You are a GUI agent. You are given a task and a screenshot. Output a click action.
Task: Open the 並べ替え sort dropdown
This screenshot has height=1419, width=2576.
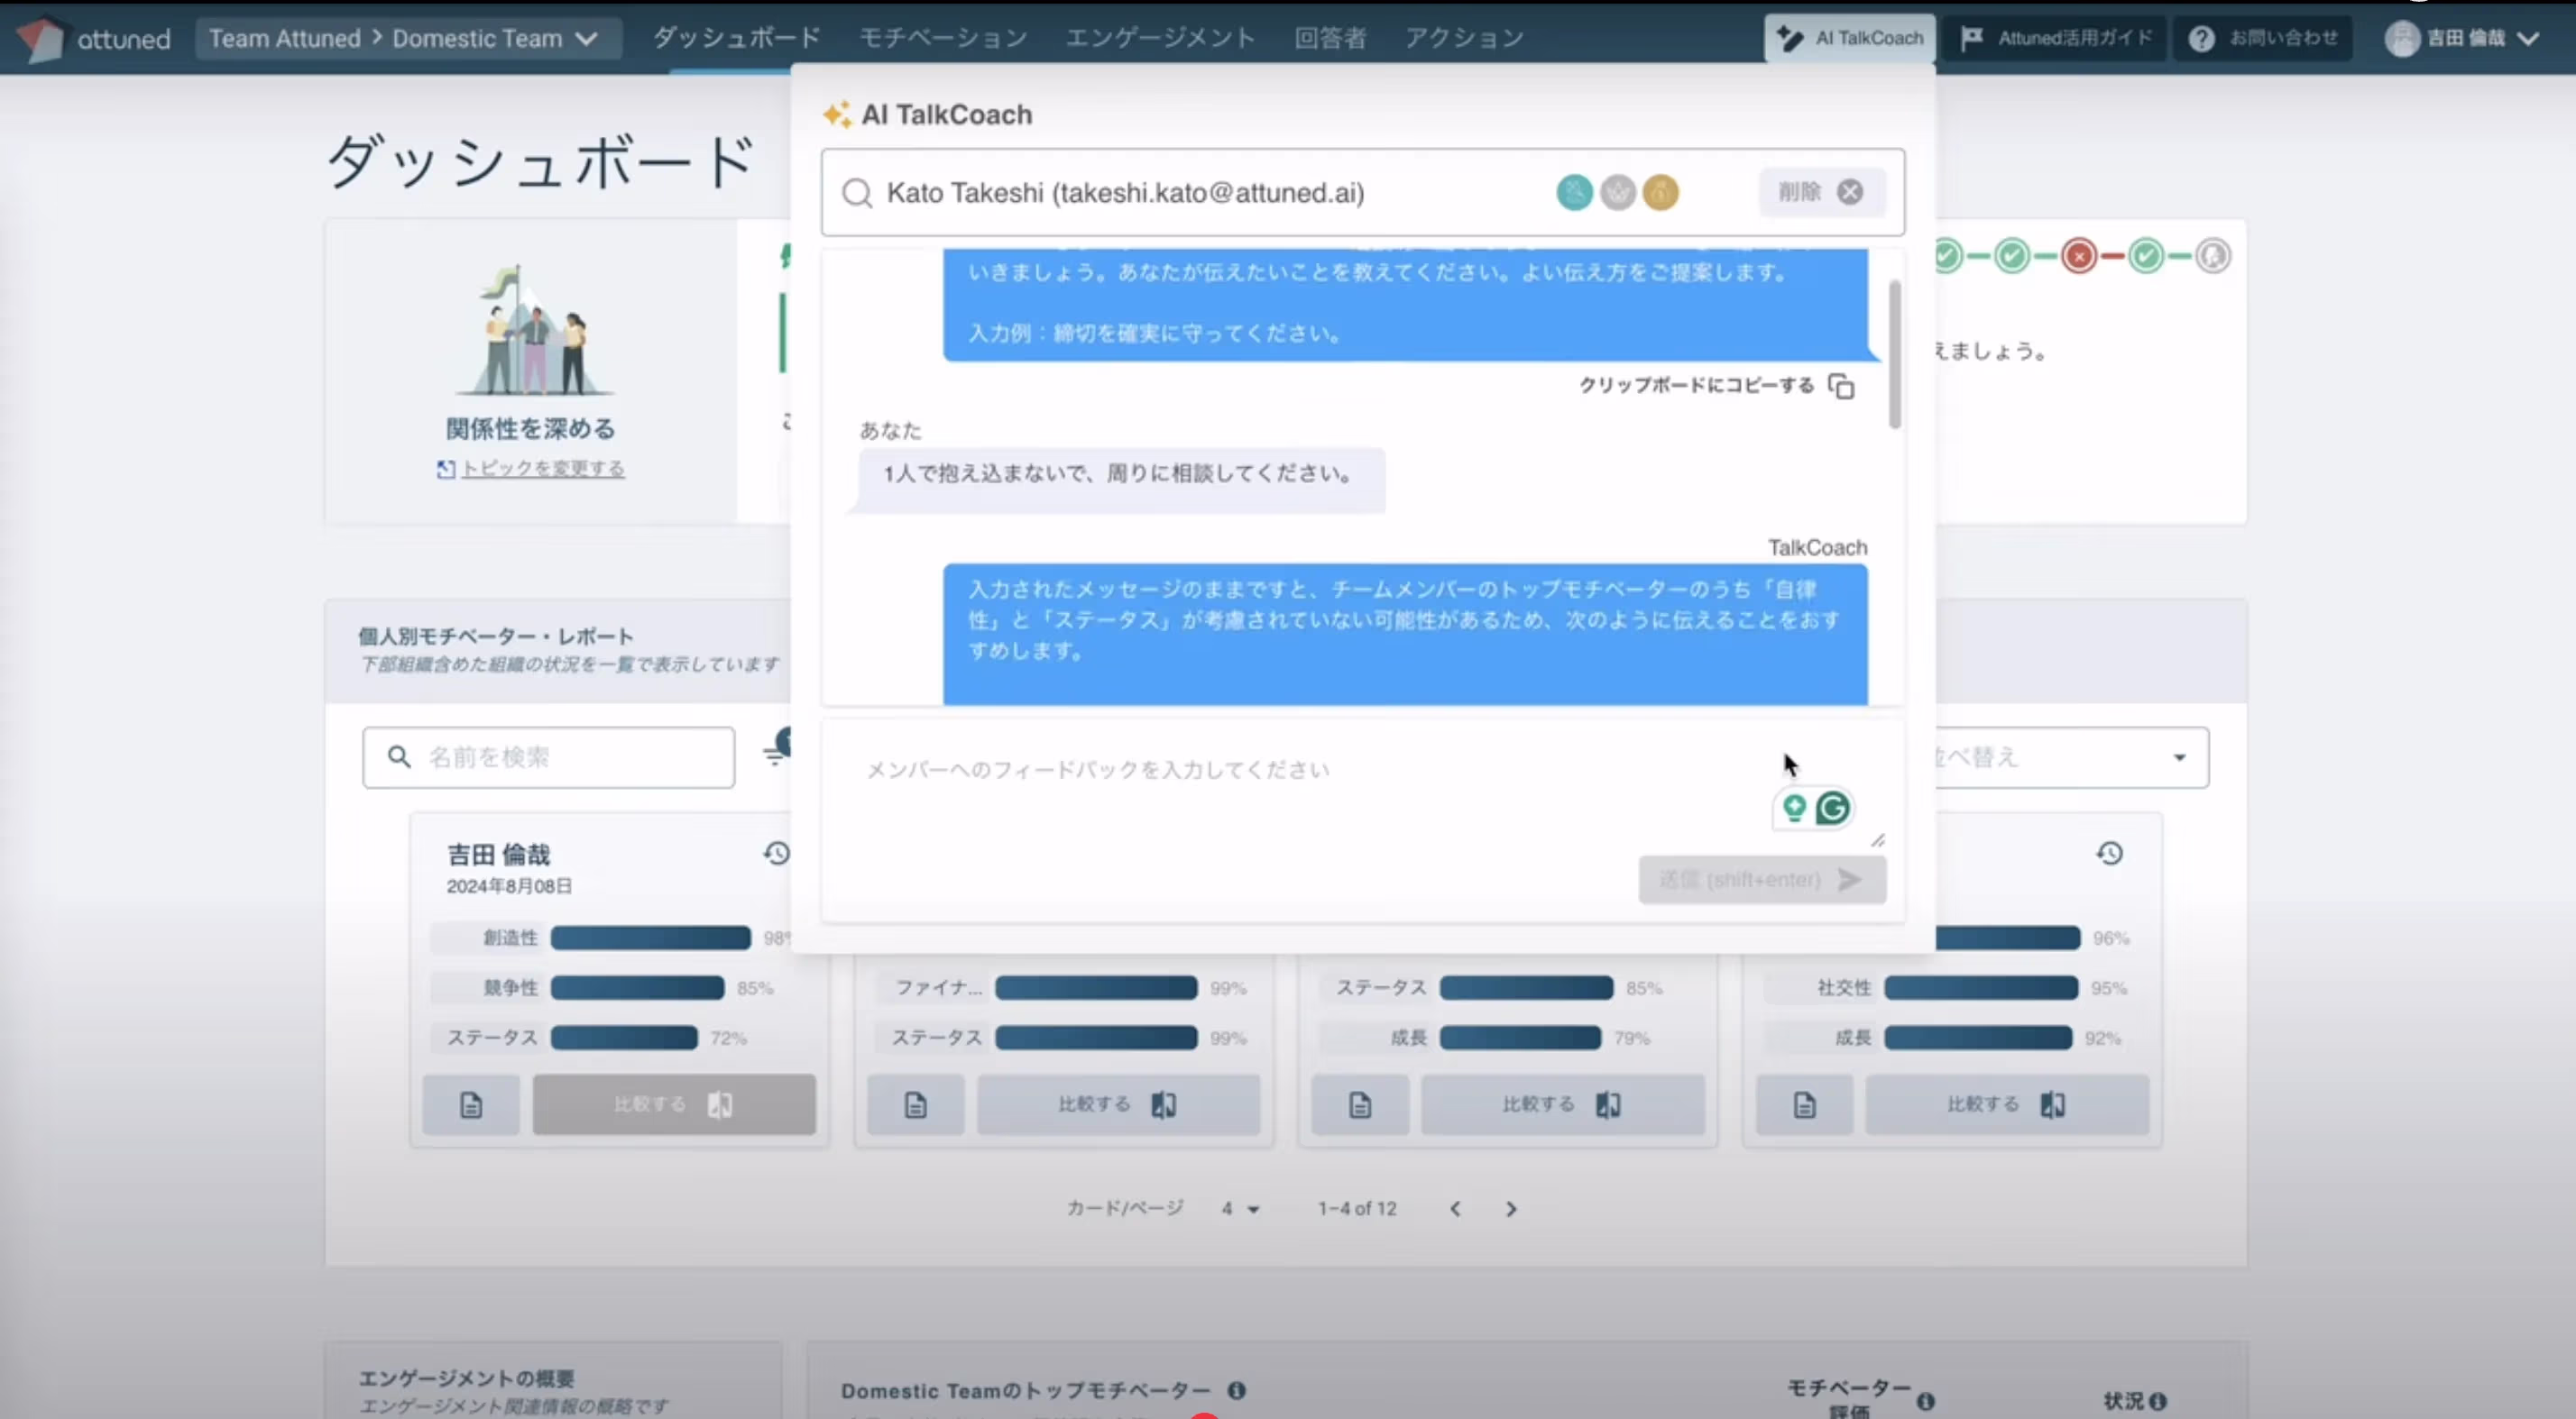tap(2072, 757)
